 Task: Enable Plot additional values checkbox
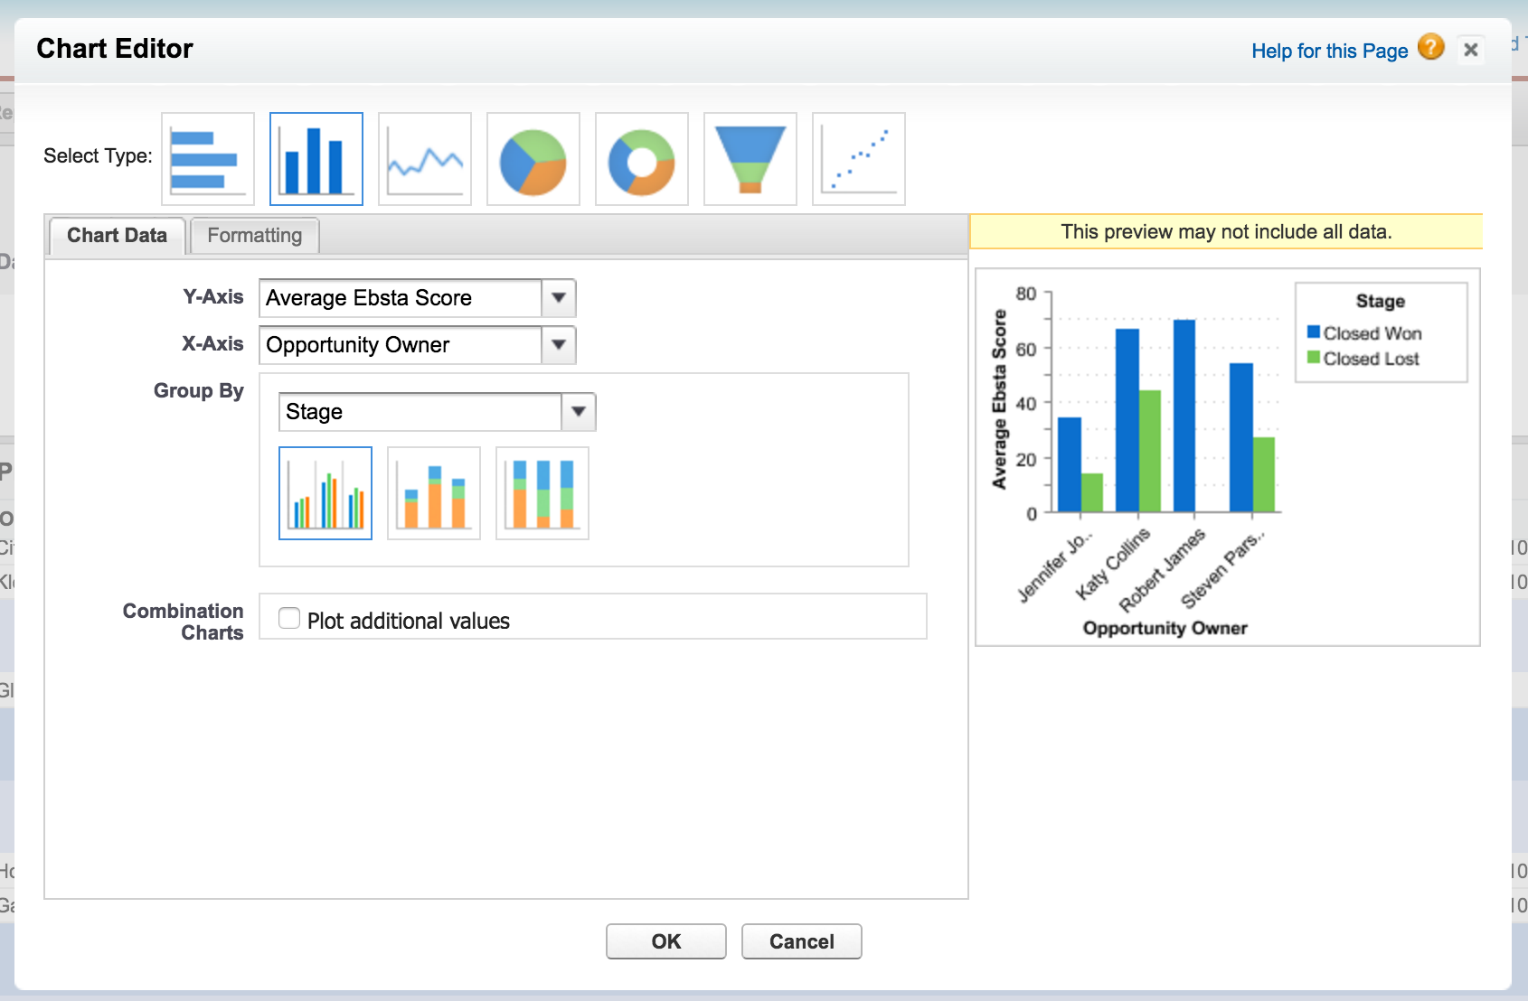point(289,619)
